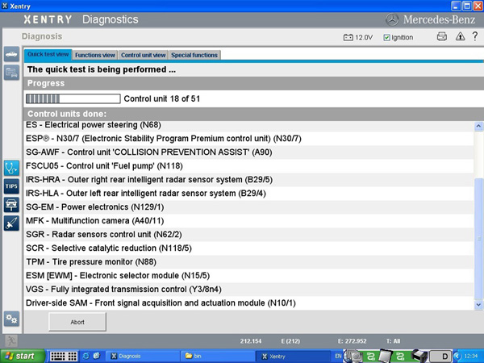Open the on-screen keyboard taskbar icon
484x363 pixels.
click(x=63, y=357)
